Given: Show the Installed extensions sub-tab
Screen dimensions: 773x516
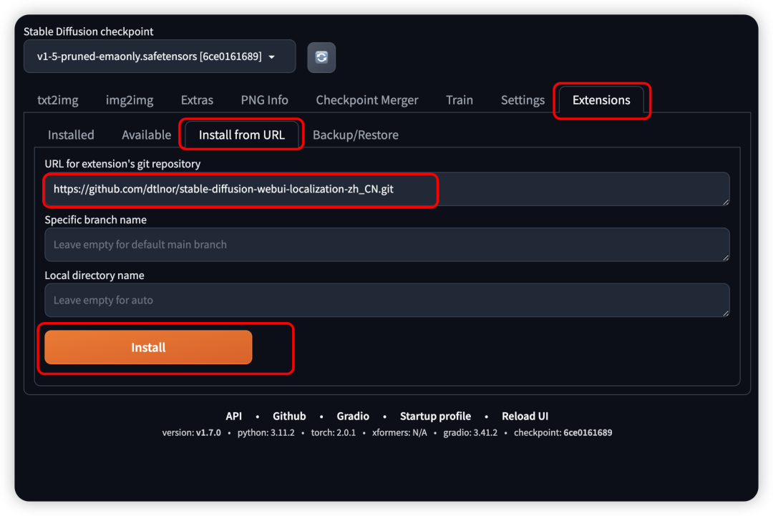Looking at the screenshot, I should [71, 135].
